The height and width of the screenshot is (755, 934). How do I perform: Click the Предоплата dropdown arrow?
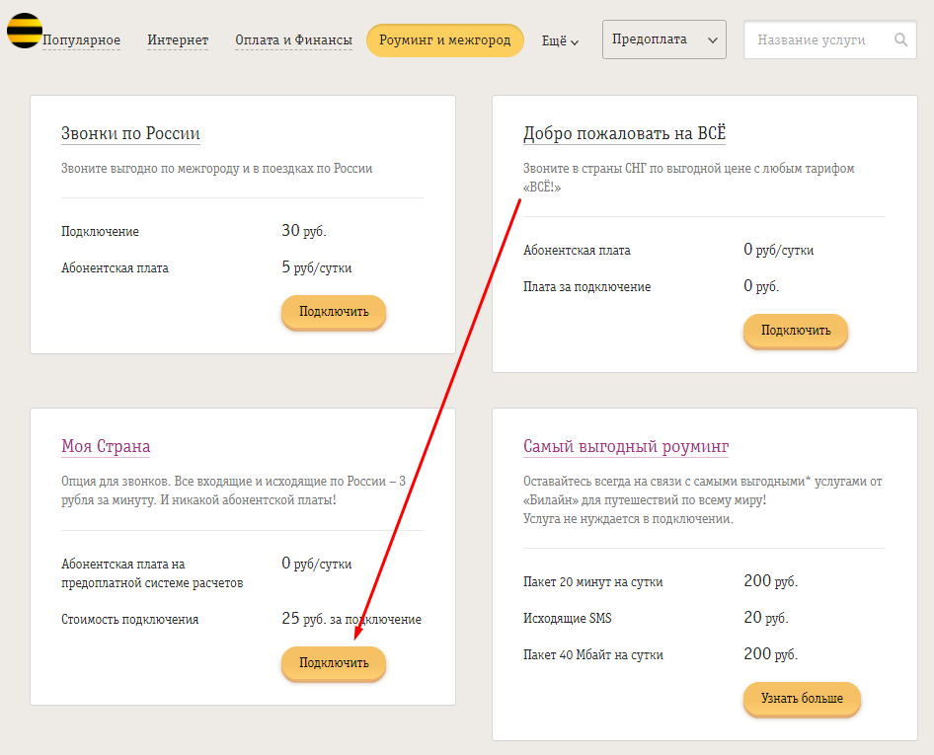point(711,40)
